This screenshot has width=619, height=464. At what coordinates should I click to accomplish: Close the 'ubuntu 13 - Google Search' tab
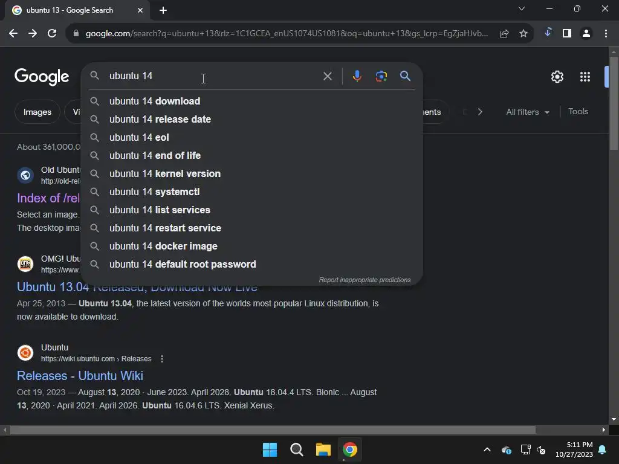pos(140,10)
